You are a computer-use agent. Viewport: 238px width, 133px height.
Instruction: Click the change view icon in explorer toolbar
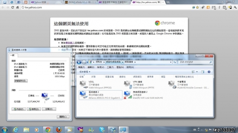pos(193,72)
